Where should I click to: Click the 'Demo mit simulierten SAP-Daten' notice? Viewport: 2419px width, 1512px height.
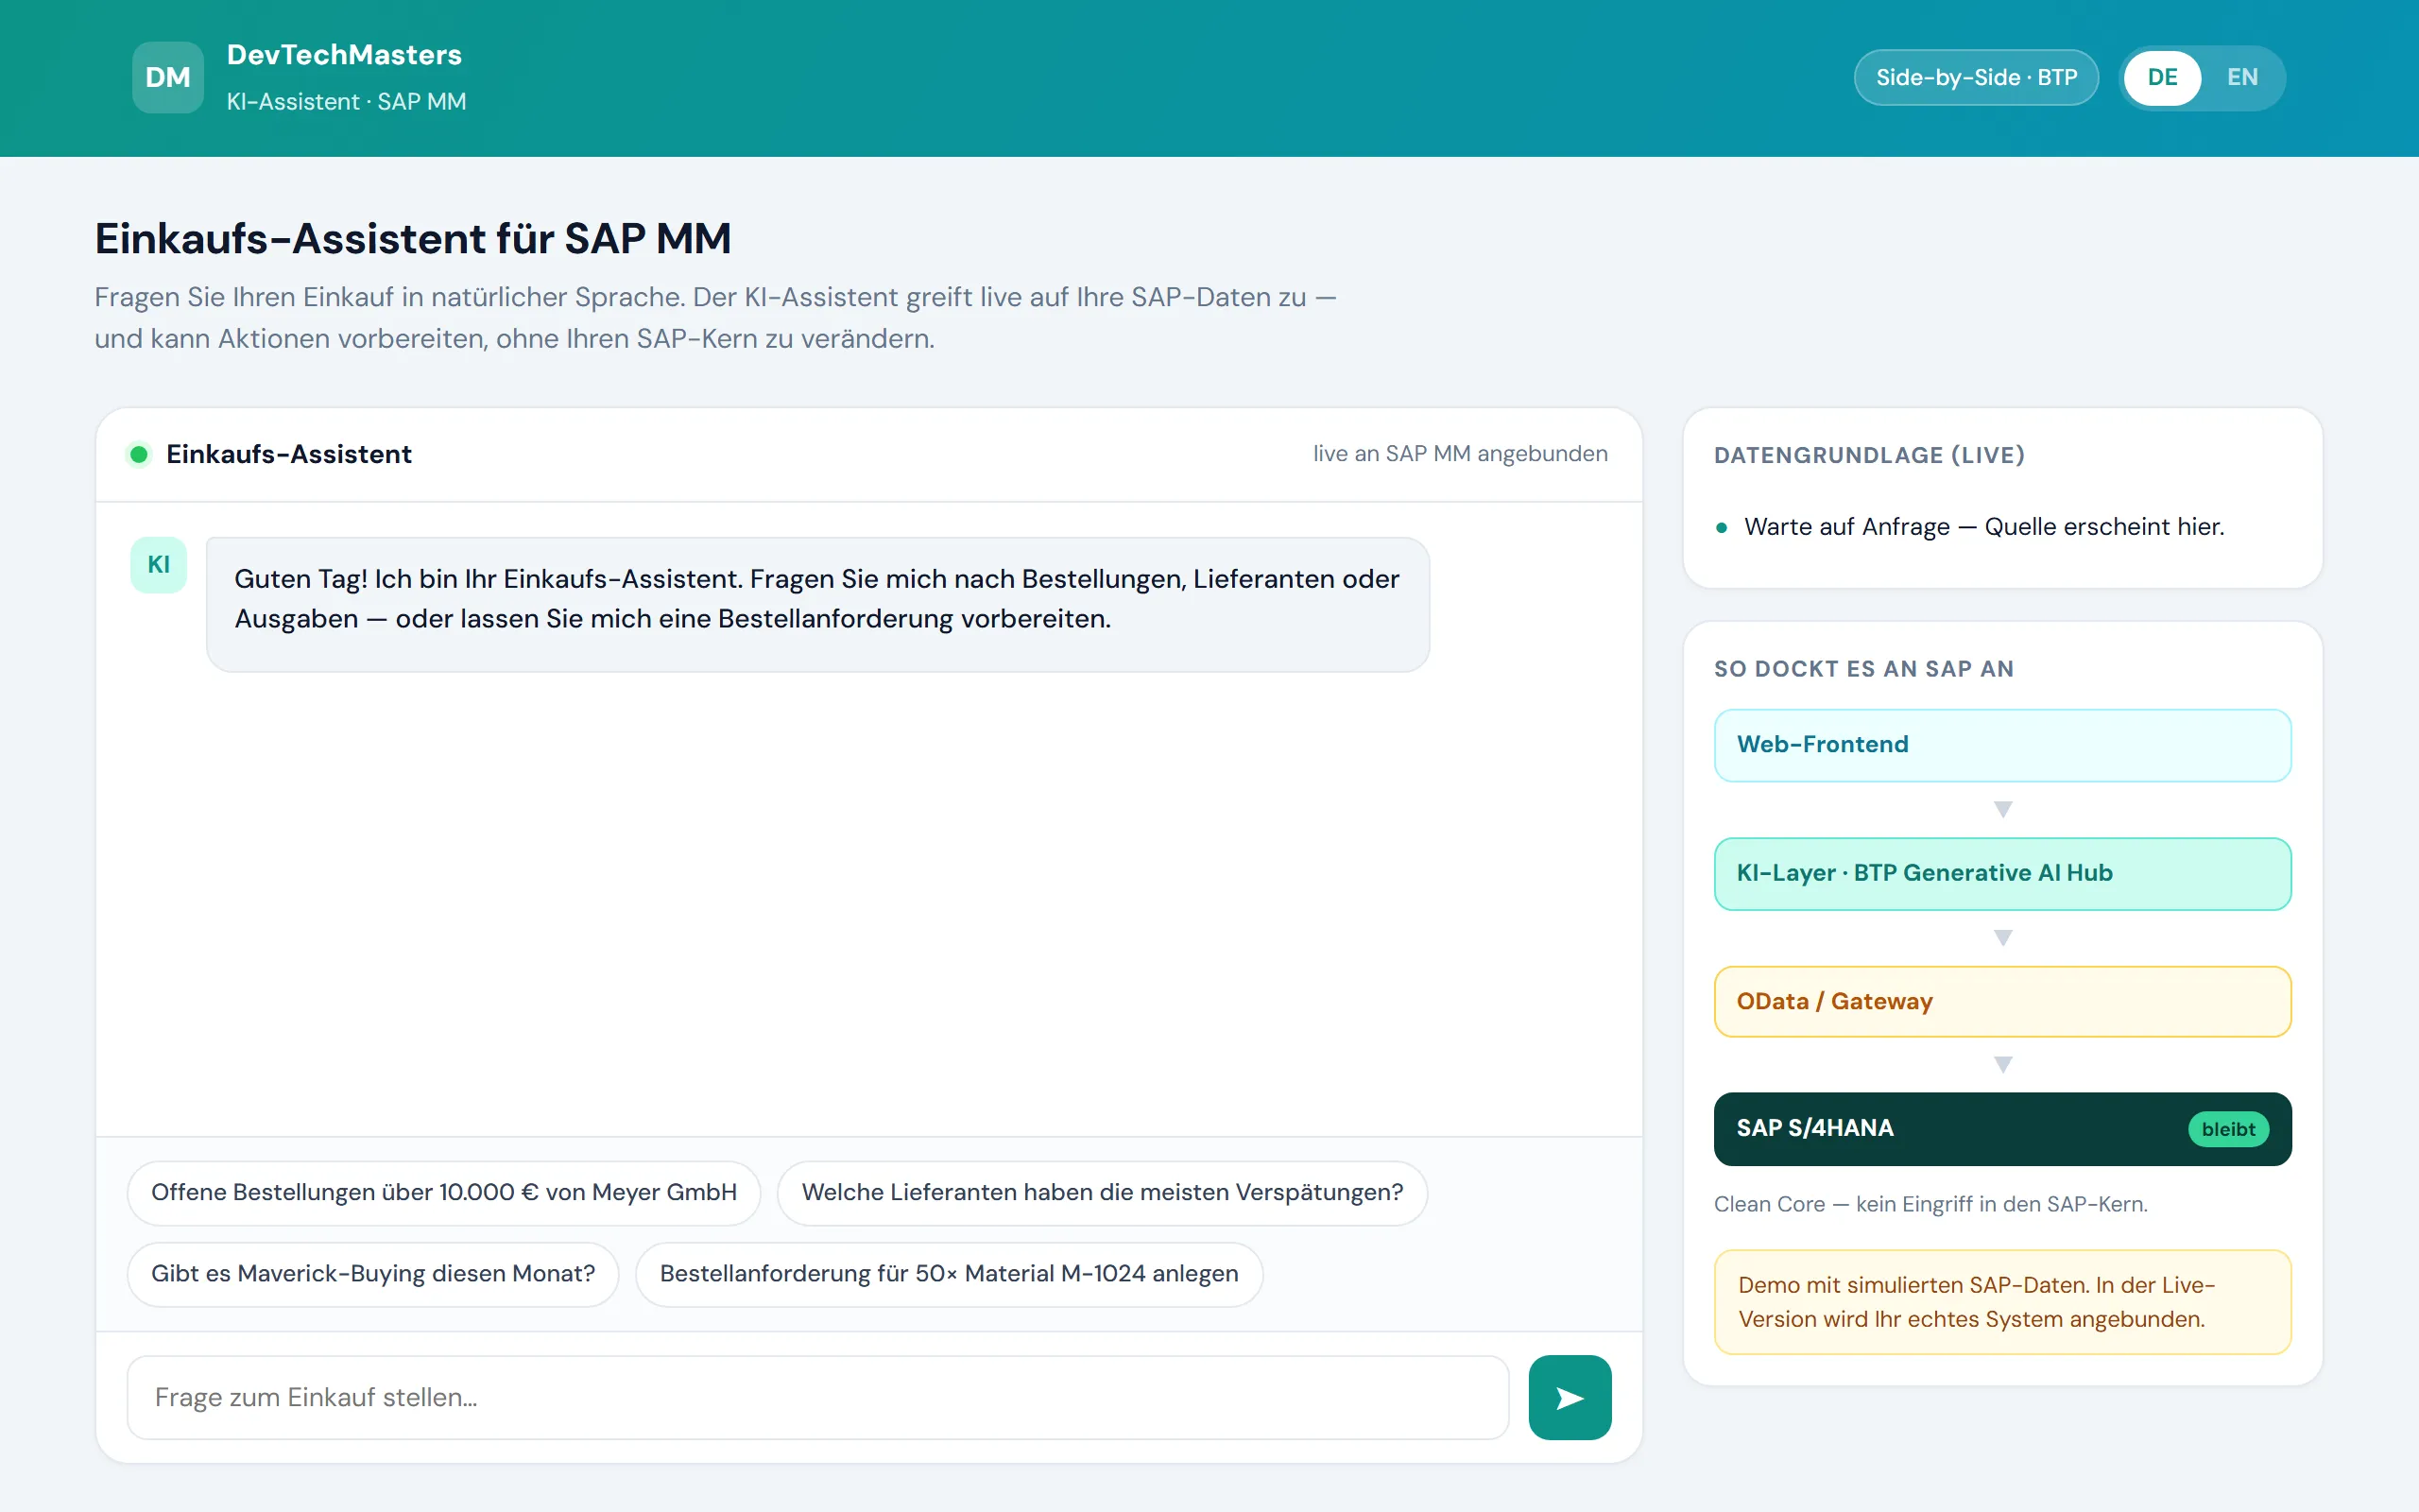point(2002,1302)
